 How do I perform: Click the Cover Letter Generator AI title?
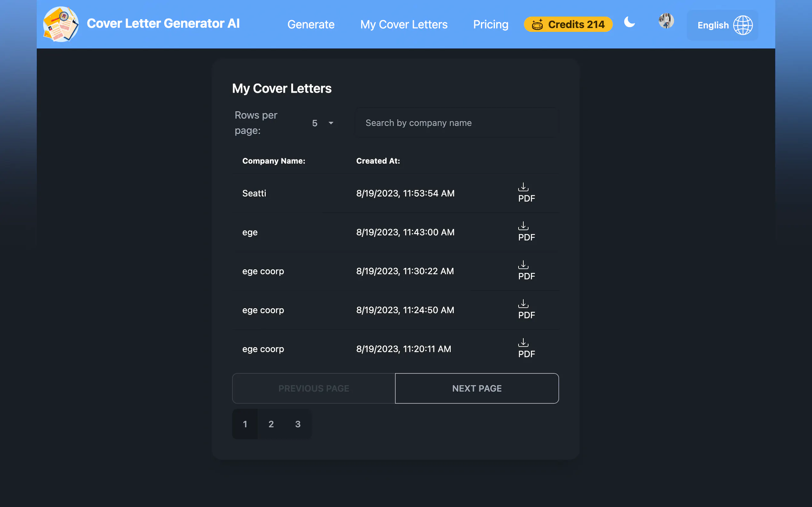163,24
